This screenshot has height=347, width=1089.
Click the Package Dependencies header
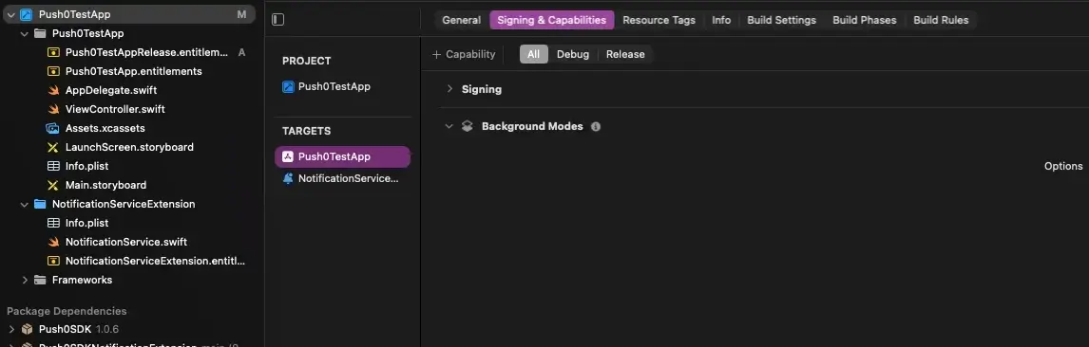tap(67, 311)
